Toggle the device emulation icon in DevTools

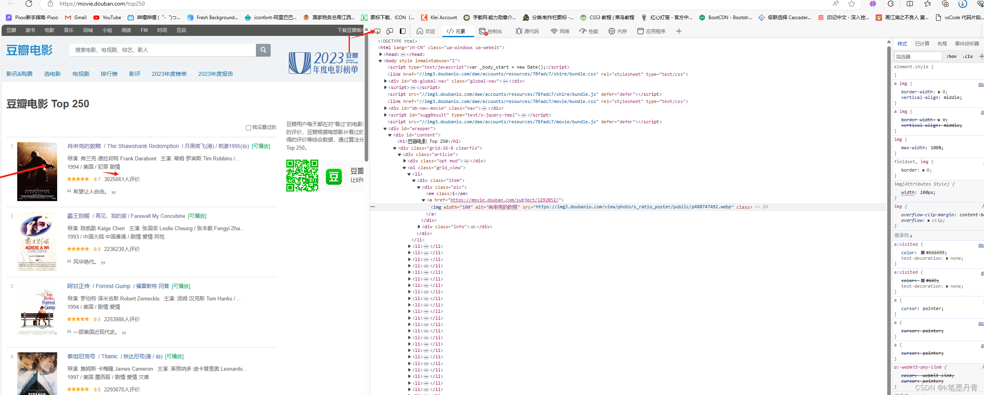pos(390,31)
